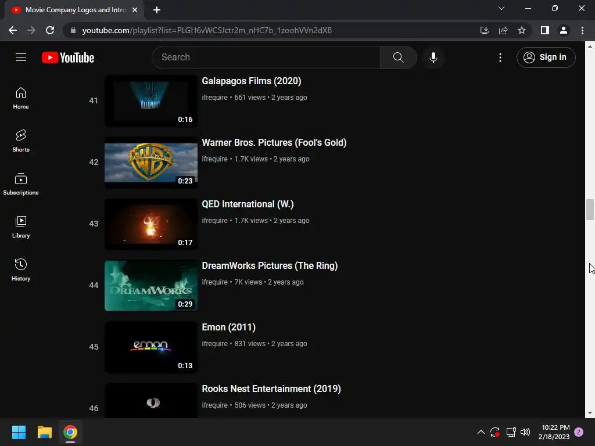
Task: Open Library in the sidebar
Action: 21,227
